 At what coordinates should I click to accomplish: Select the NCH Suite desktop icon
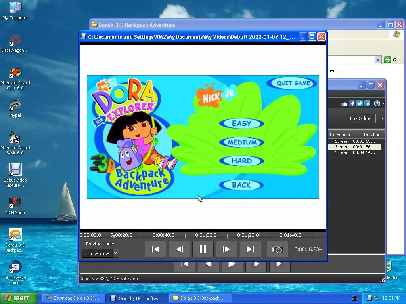pyautogui.click(x=15, y=206)
